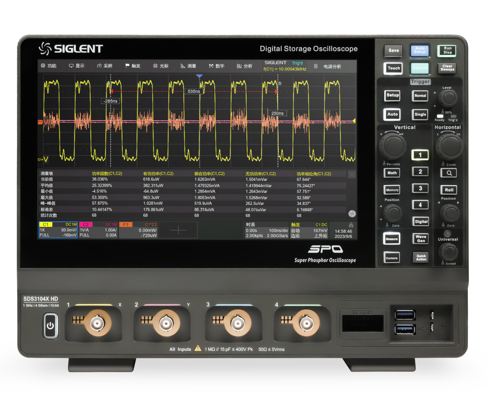Open the 电源分析 power analysis shortcut
Viewport: 488px width, 402px height.
[x=328, y=66]
